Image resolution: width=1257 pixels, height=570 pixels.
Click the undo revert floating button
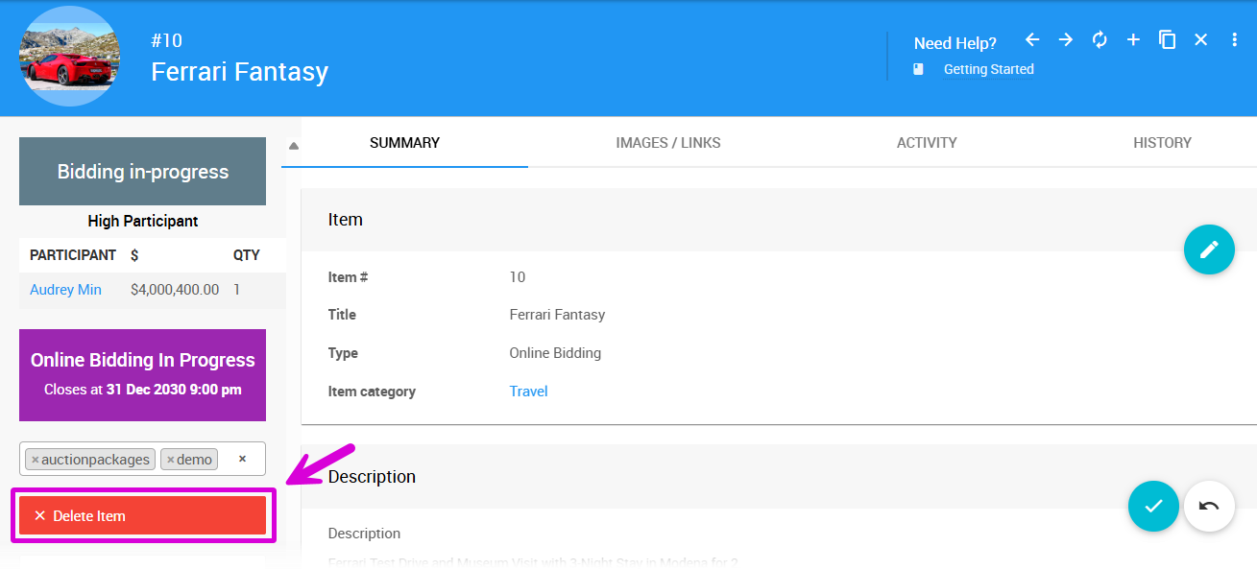[1209, 506]
